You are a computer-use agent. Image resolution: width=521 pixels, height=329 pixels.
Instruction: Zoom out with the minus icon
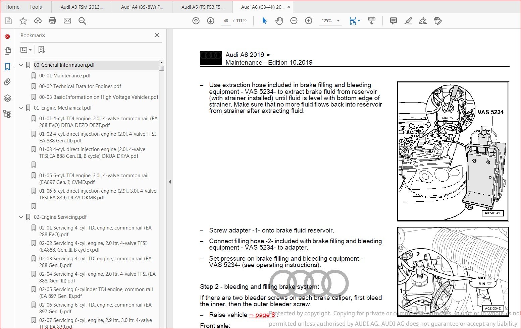pos(294,21)
